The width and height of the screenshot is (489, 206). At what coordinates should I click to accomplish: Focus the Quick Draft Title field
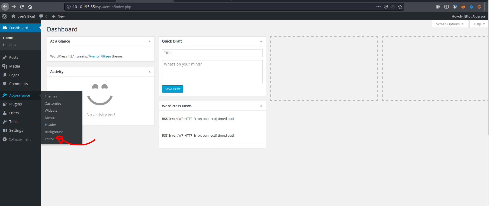[x=212, y=53]
